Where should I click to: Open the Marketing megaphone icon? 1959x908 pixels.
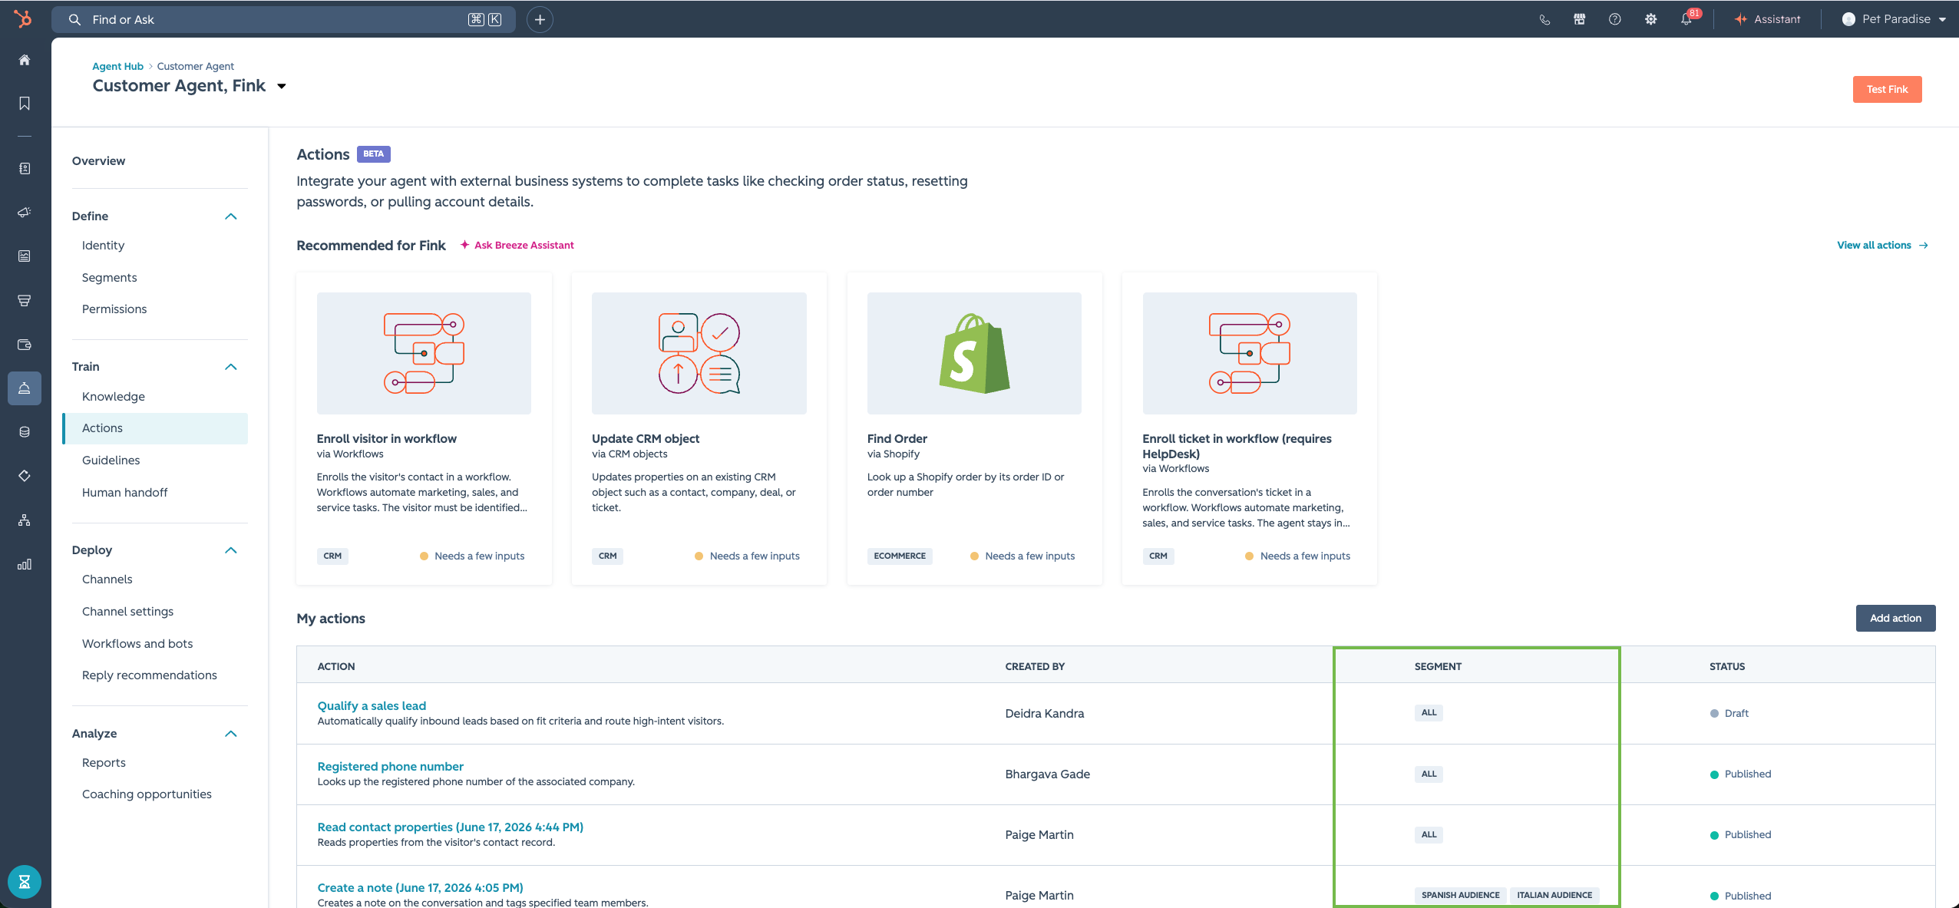click(x=25, y=213)
